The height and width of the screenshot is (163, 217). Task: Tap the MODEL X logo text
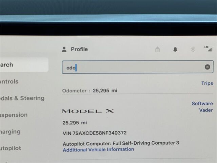[x=88, y=111]
